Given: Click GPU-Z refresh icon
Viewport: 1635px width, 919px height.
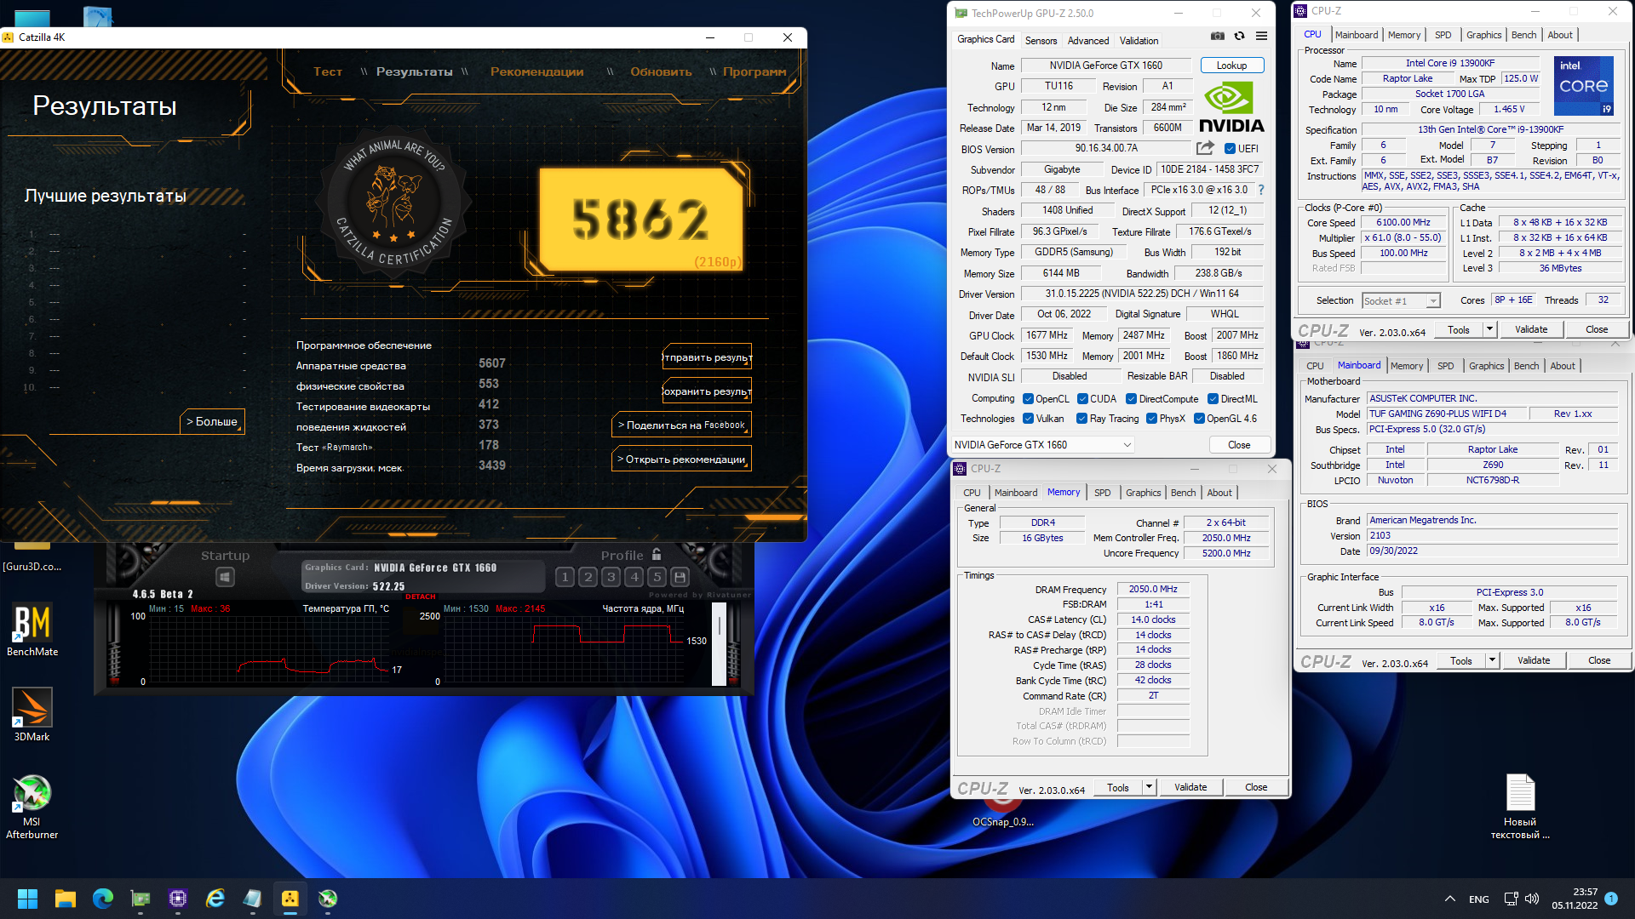Looking at the screenshot, I should 1240,36.
